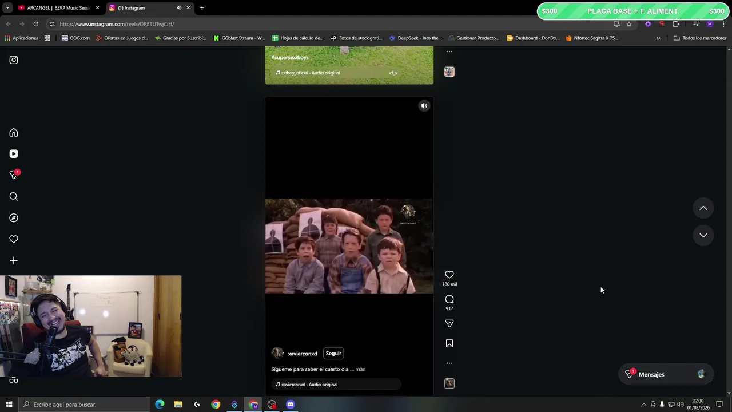This screenshot has width=732, height=412.
Task: Follow xavierconxd with Seguir button
Action: pyautogui.click(x=333, y=353)
